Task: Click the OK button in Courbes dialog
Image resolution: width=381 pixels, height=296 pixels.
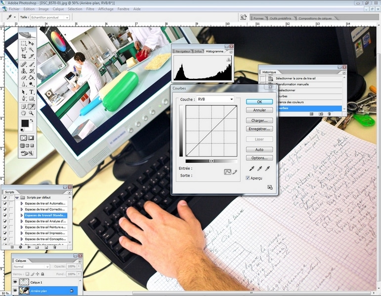Action: pos(259,102)
